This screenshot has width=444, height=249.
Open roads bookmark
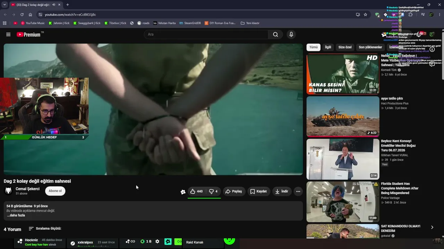coord(143,23)
